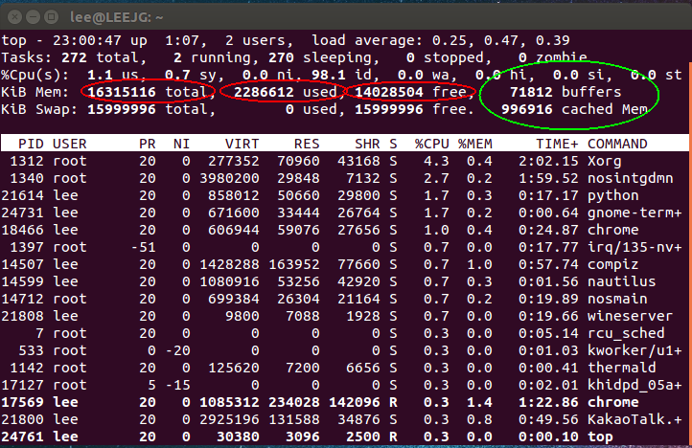
Task: Click PID 18466 of chrome
Action: point(22,230)
